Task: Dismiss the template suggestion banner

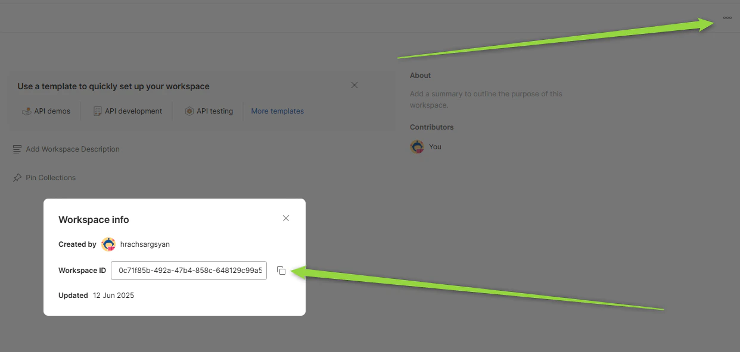Action: (x=354, y=85)
